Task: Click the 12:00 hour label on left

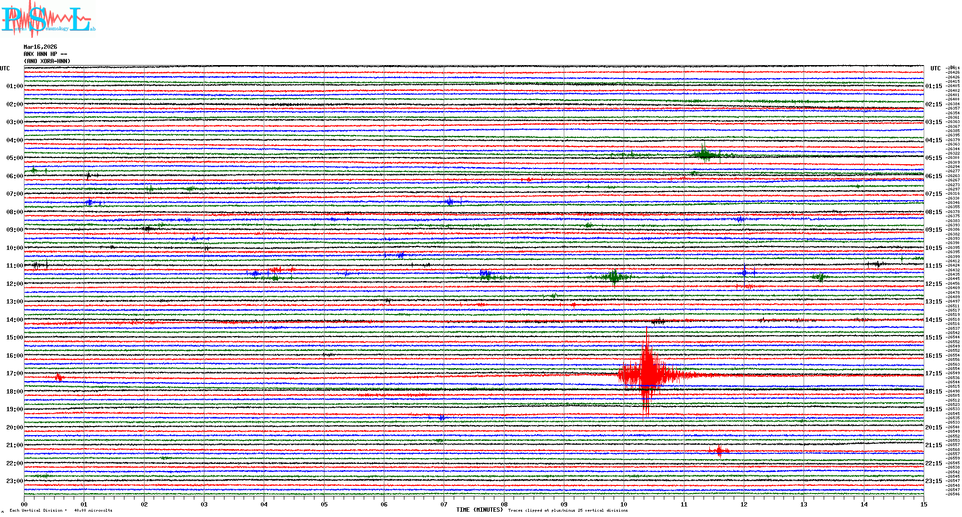Action: [14, 284]
